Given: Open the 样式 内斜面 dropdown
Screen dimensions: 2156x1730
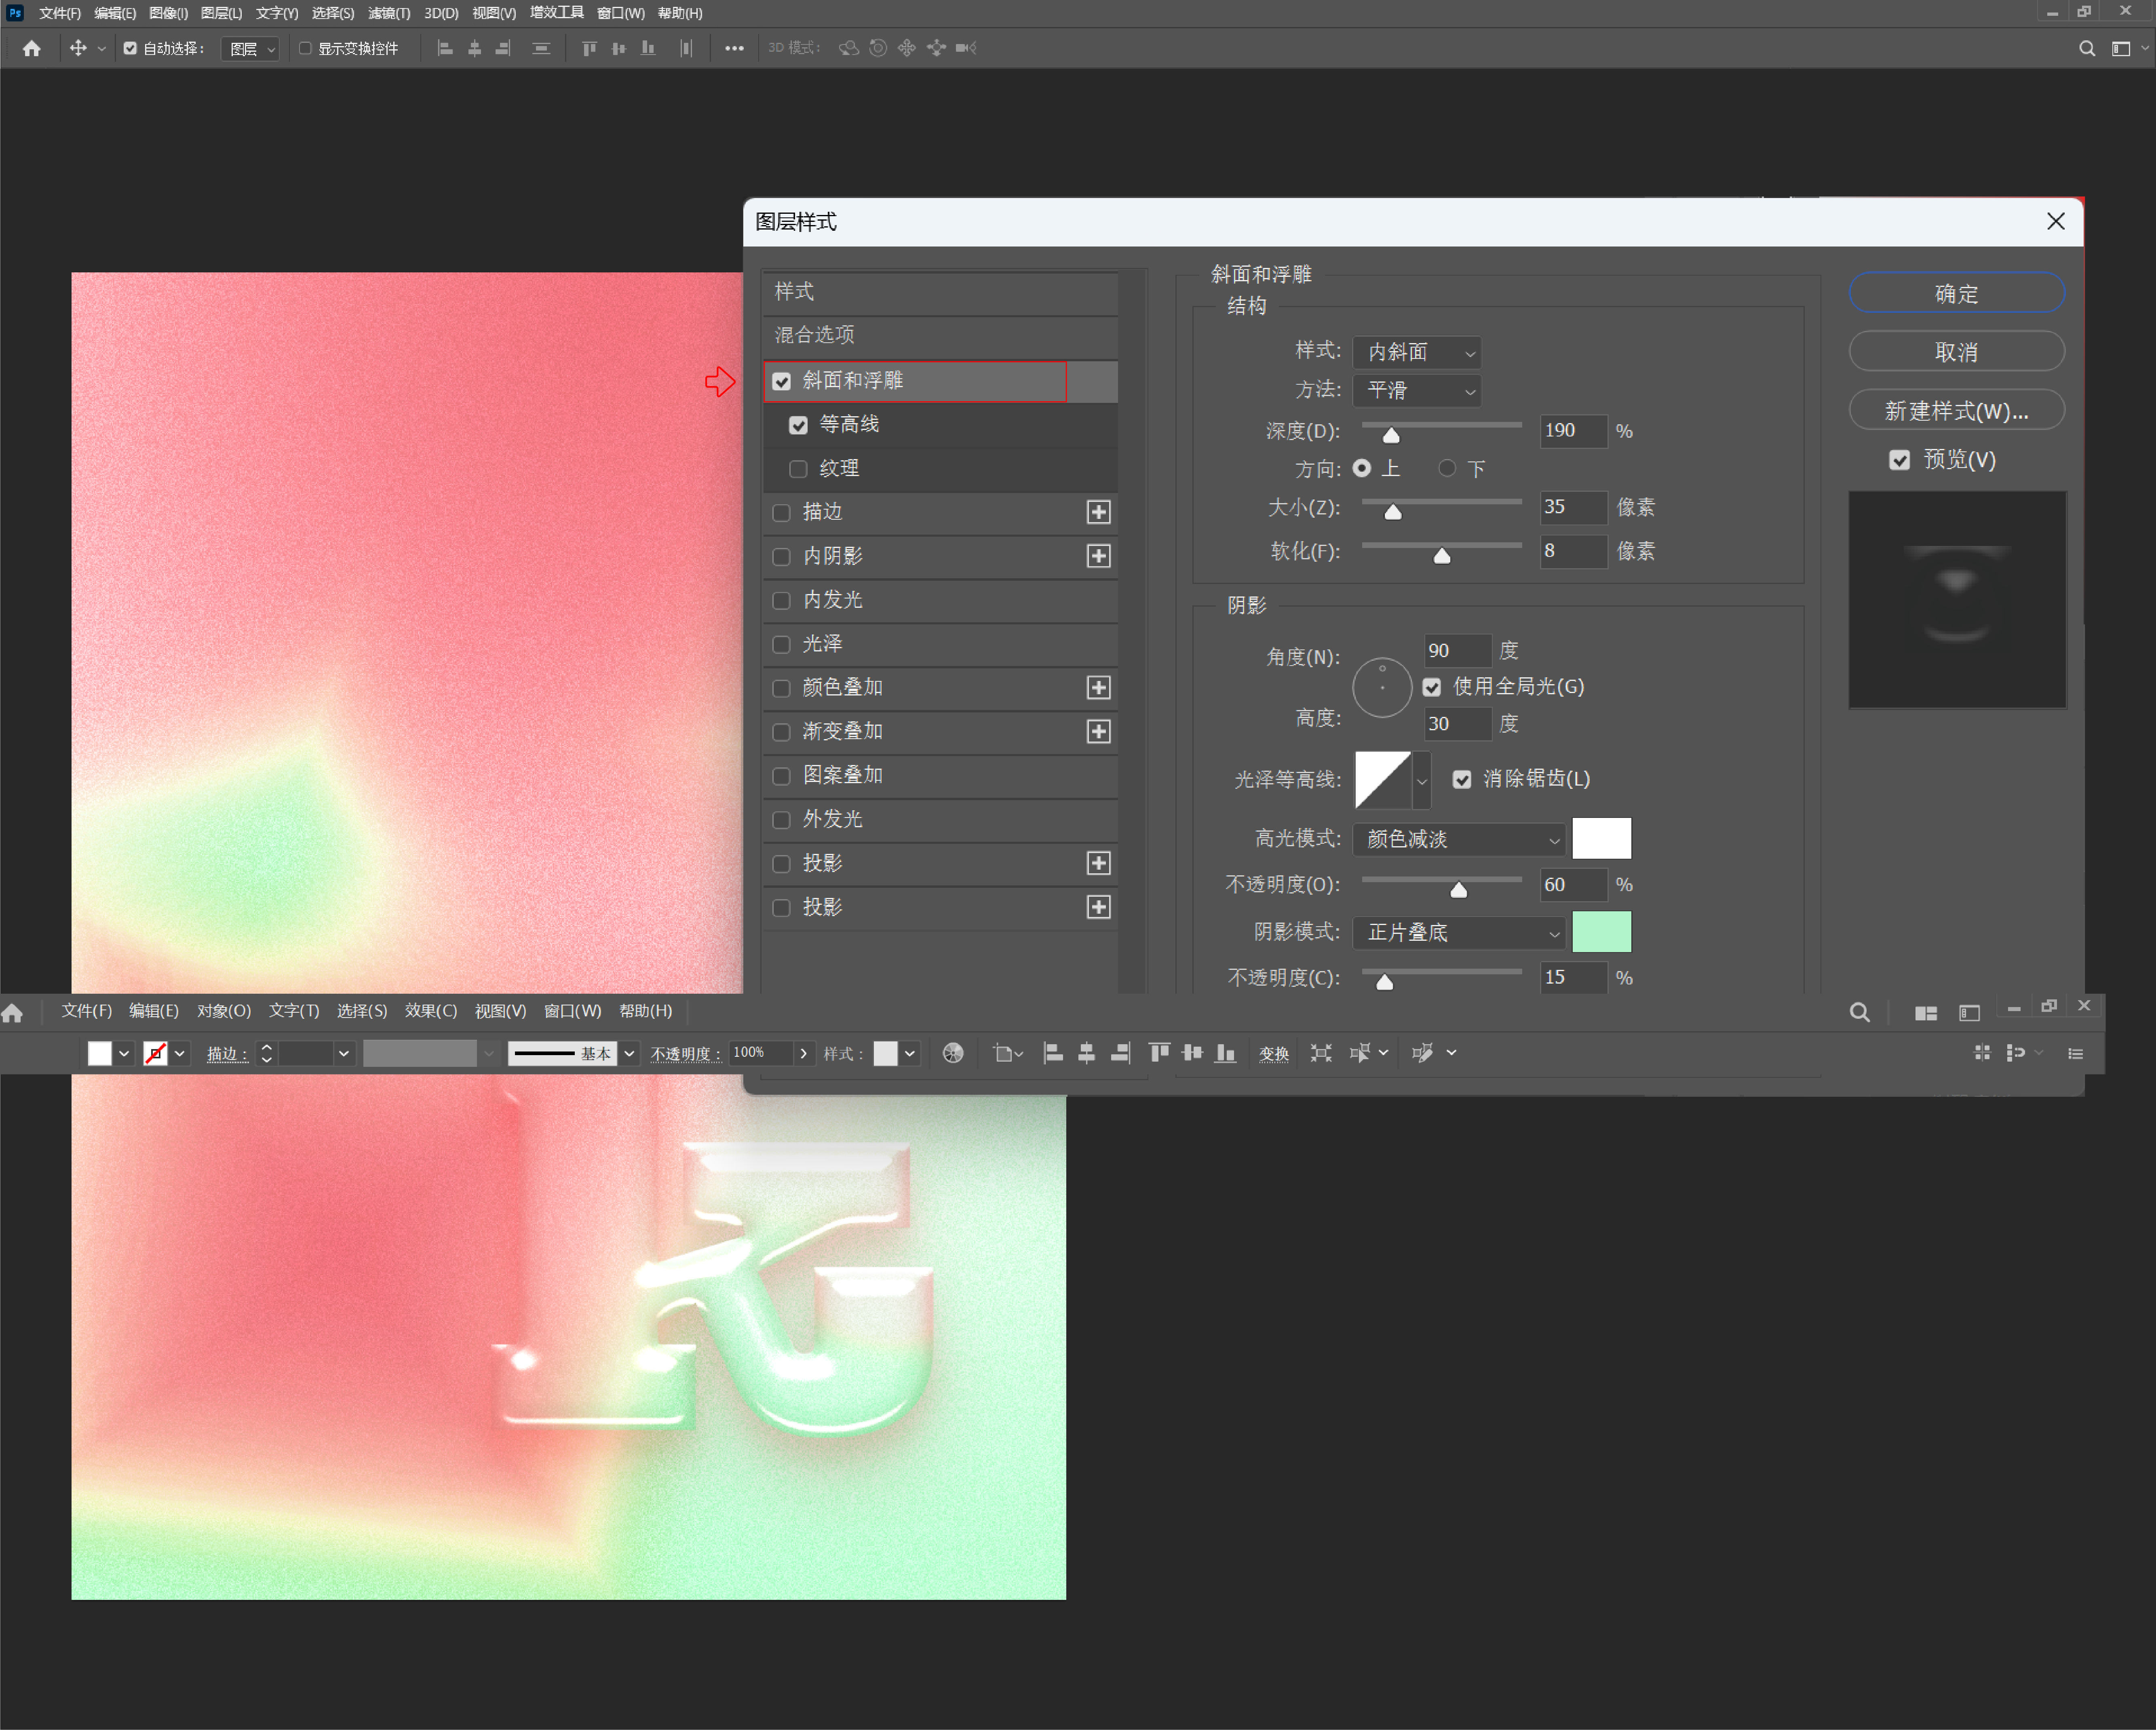Looking at the screenshot, I should [1417, 352].
